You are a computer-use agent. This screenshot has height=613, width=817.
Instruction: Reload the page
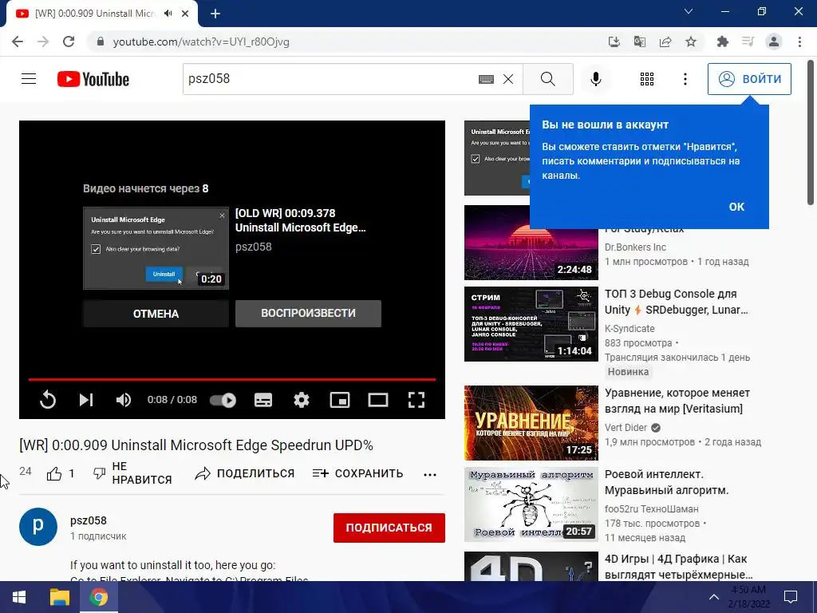click(x=69, y=42)
